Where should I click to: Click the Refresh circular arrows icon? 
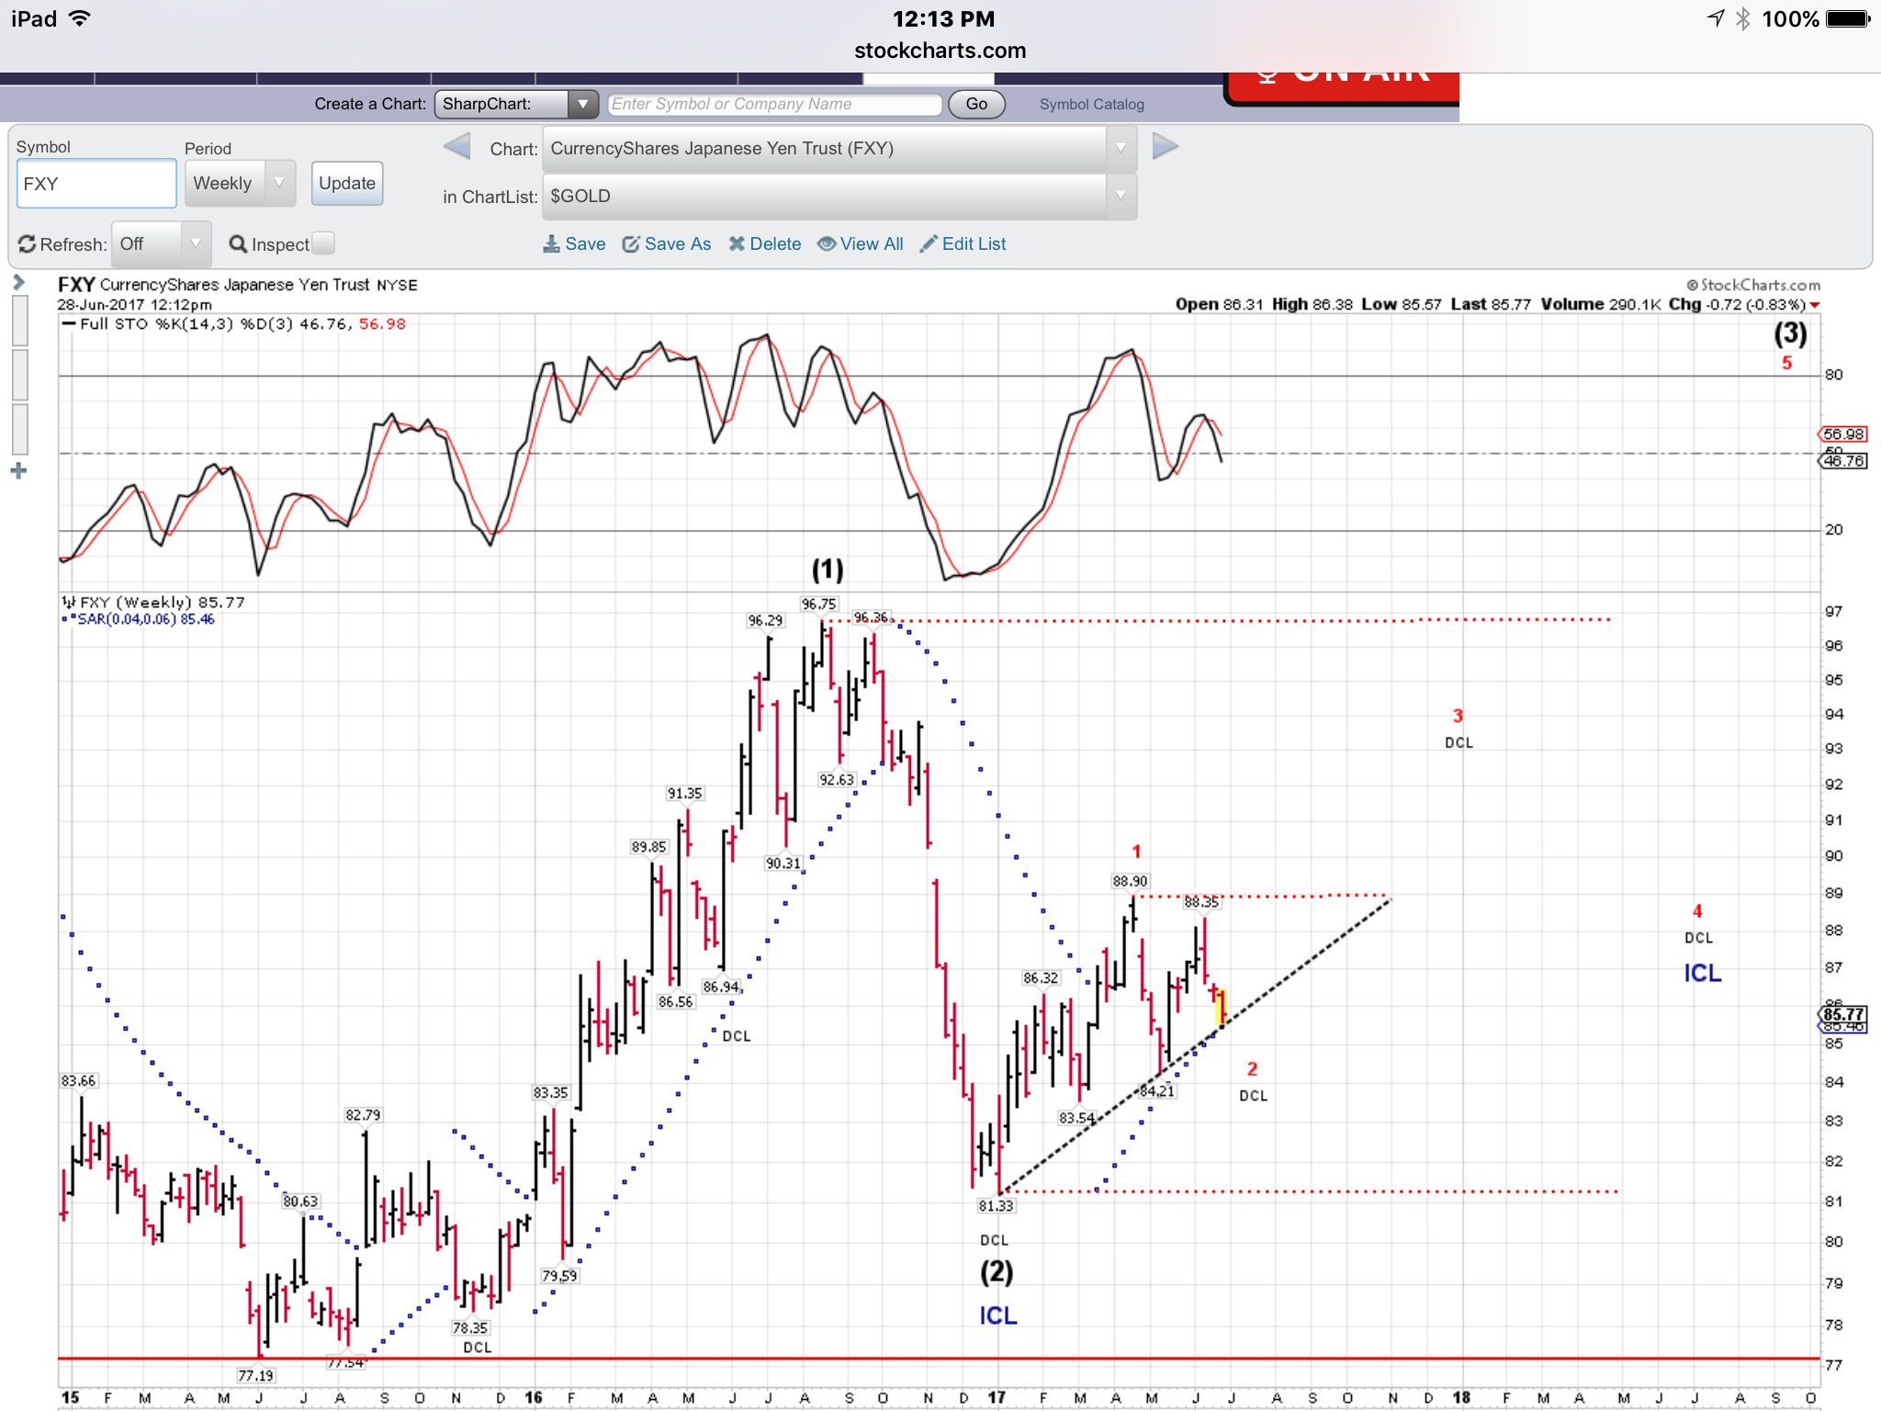click(x=27, y=244)
